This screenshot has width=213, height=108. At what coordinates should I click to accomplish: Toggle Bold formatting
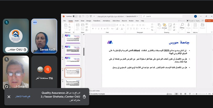[93, 29]
